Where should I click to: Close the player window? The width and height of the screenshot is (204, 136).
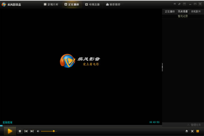[x=200, y=4]
